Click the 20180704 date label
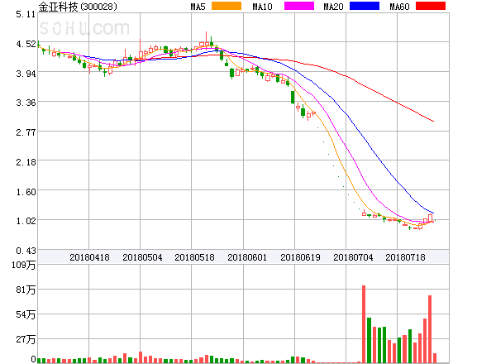 [x=353, y=257]
